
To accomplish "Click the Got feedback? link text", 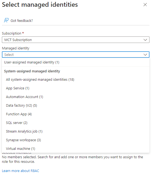I will (x=22, y=21).
